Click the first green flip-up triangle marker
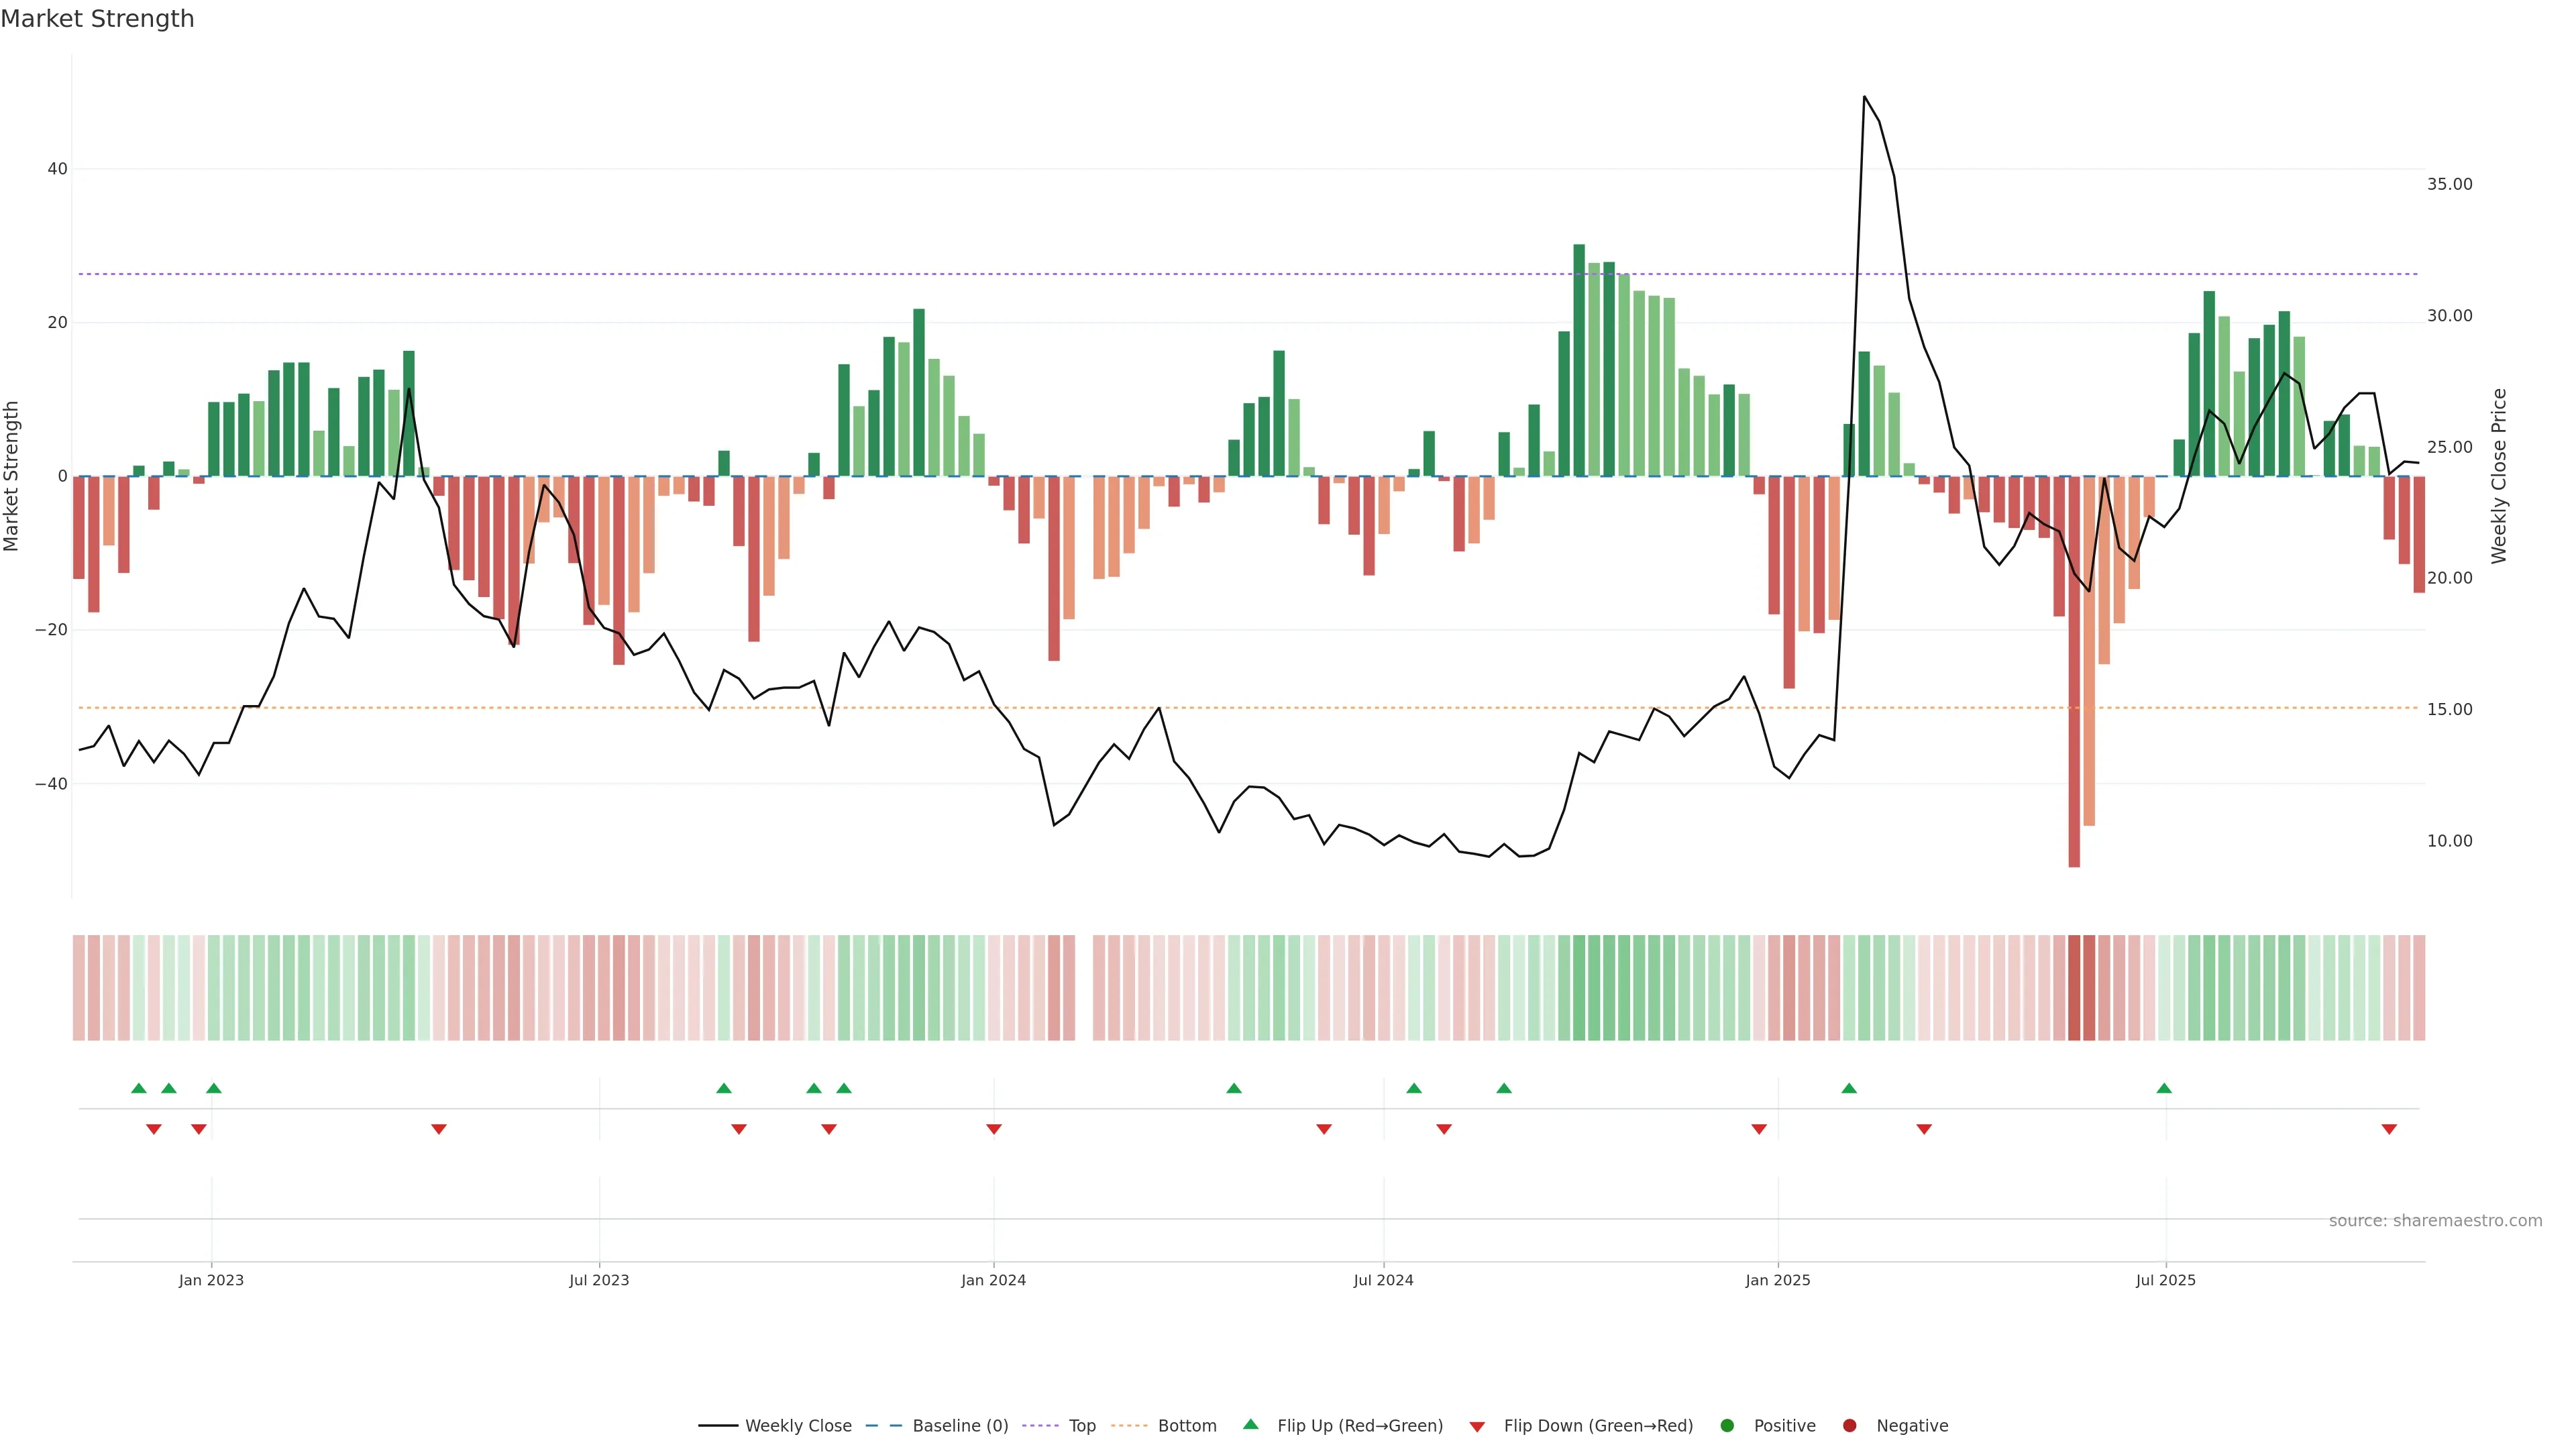2576x1449 pixels. (x=139, y=1088)
